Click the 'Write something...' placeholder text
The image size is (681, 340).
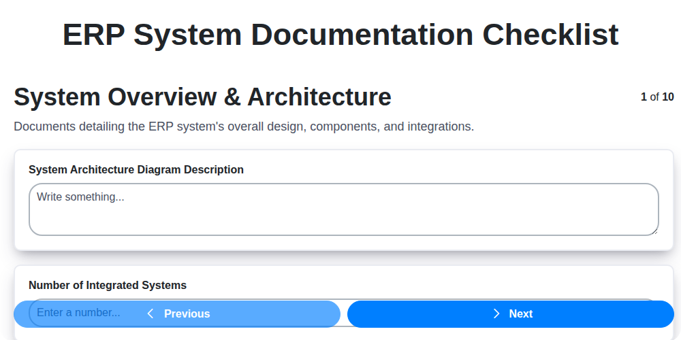coord(80,197)
